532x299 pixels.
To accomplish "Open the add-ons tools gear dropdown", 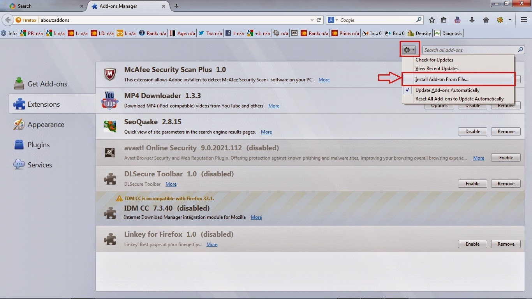I will coord(409,50).
